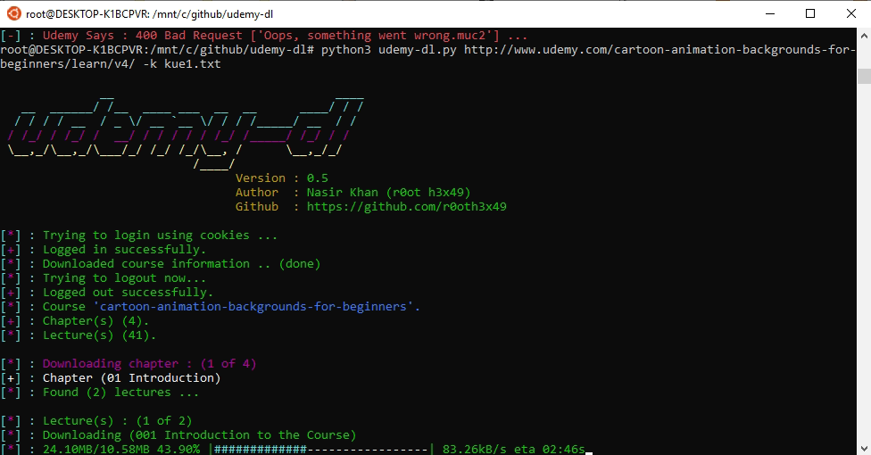Maximize the terminal window
Image resolution: width=871 pixels, height=455 pixels.
tap(810, 14)
